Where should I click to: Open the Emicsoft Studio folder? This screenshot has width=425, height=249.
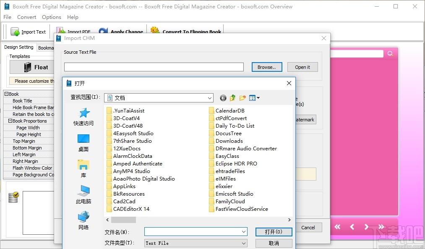231,194
